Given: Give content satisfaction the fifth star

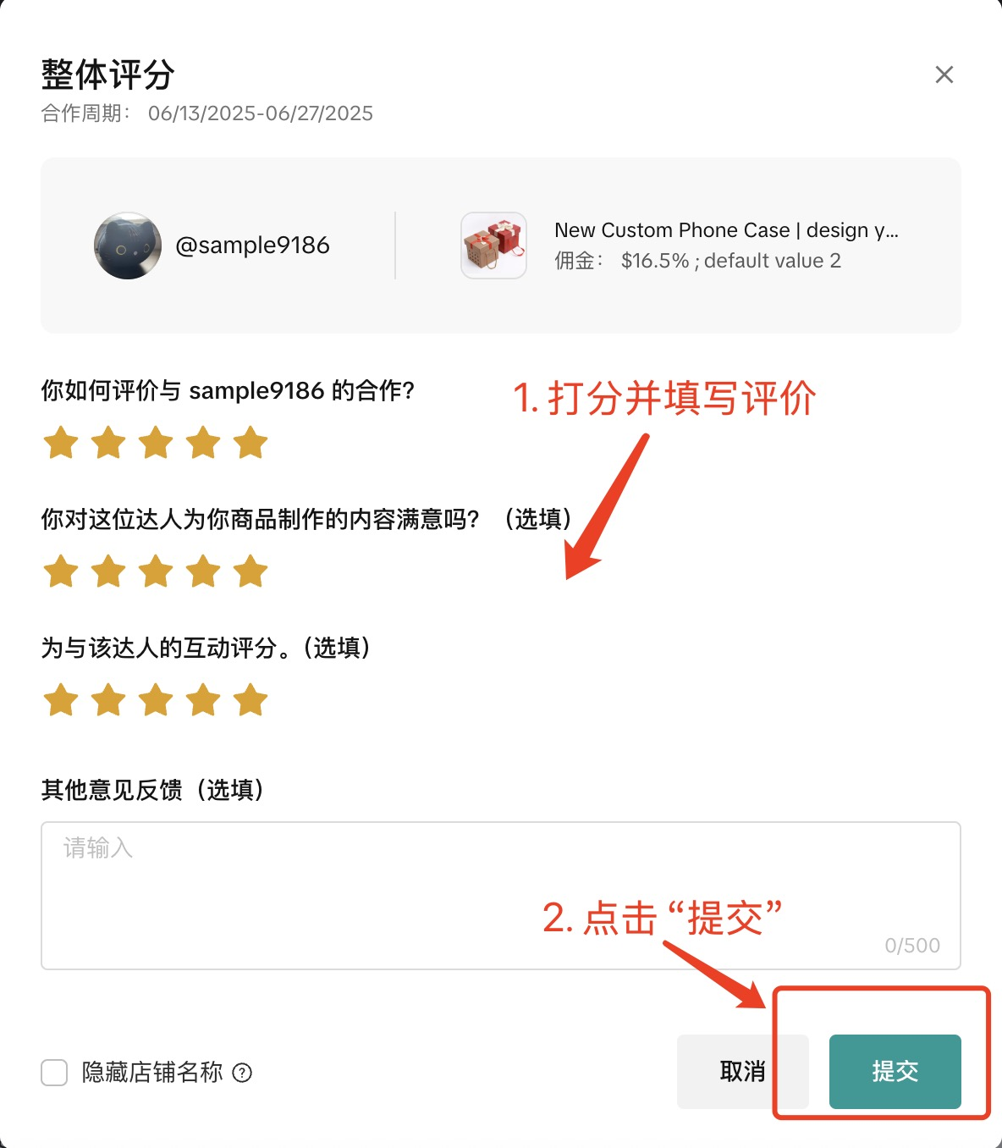Looking at the screenshot, I should pos(250,571).
